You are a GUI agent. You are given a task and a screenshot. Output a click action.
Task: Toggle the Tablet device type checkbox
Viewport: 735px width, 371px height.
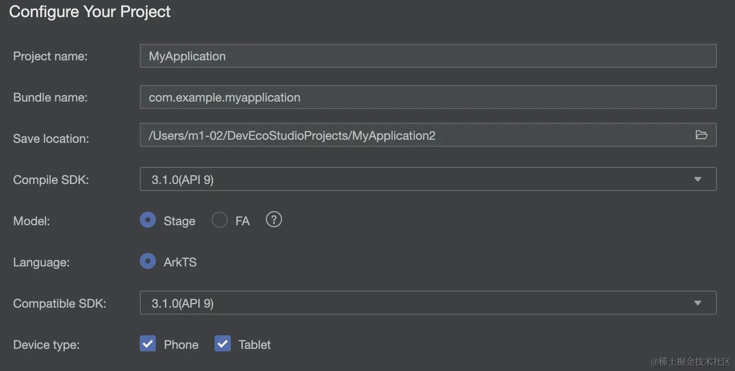223,344
